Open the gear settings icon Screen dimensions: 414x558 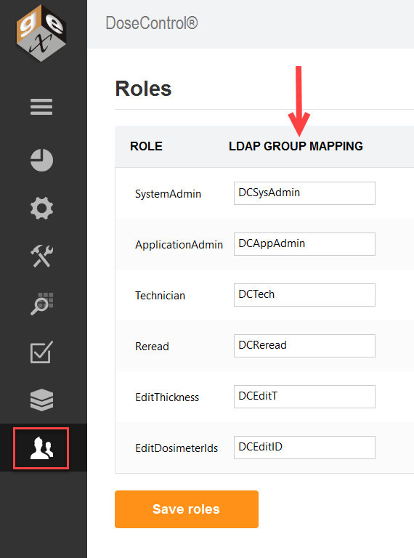coord(41,208)
